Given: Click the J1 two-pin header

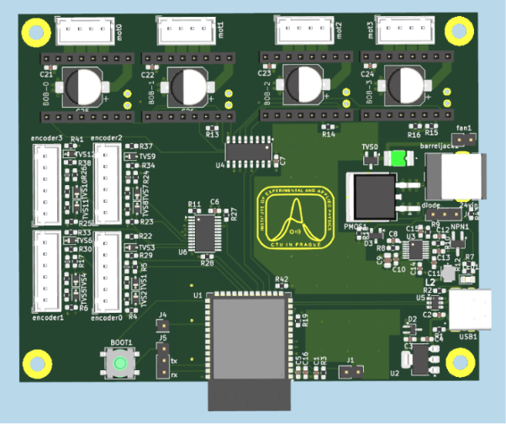Looking at the screenshot, I should point(351,373).
